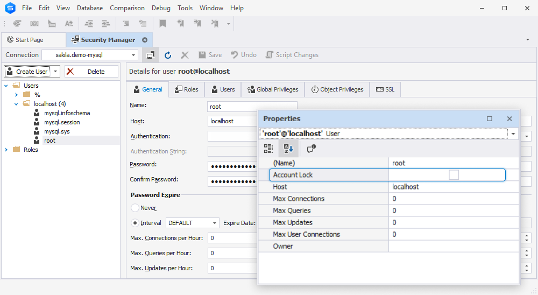Open the File menu
This screenshot has width=538, height=295.
pos(27,8)
